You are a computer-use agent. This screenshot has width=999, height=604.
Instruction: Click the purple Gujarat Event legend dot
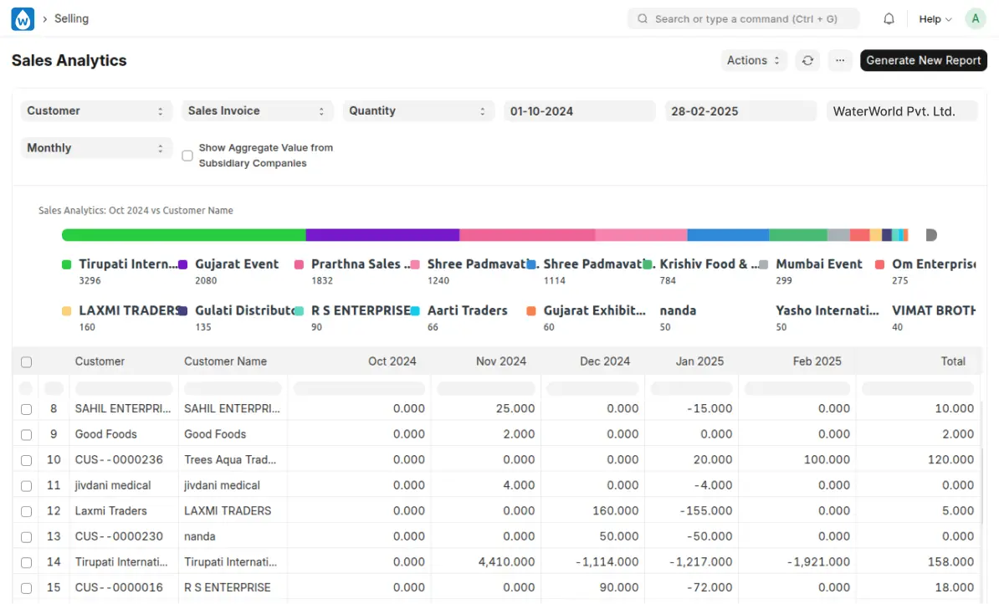(x=183, y=264)
